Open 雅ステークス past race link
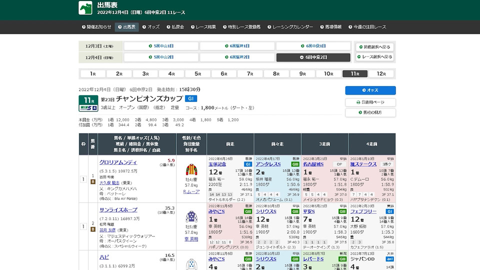Image resolution: width=480 pixels, height=270 pixels. coord(363,164)
